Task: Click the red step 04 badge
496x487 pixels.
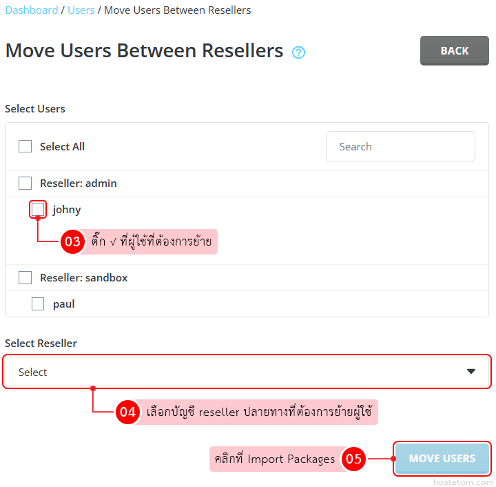Action: click(128, 413)
